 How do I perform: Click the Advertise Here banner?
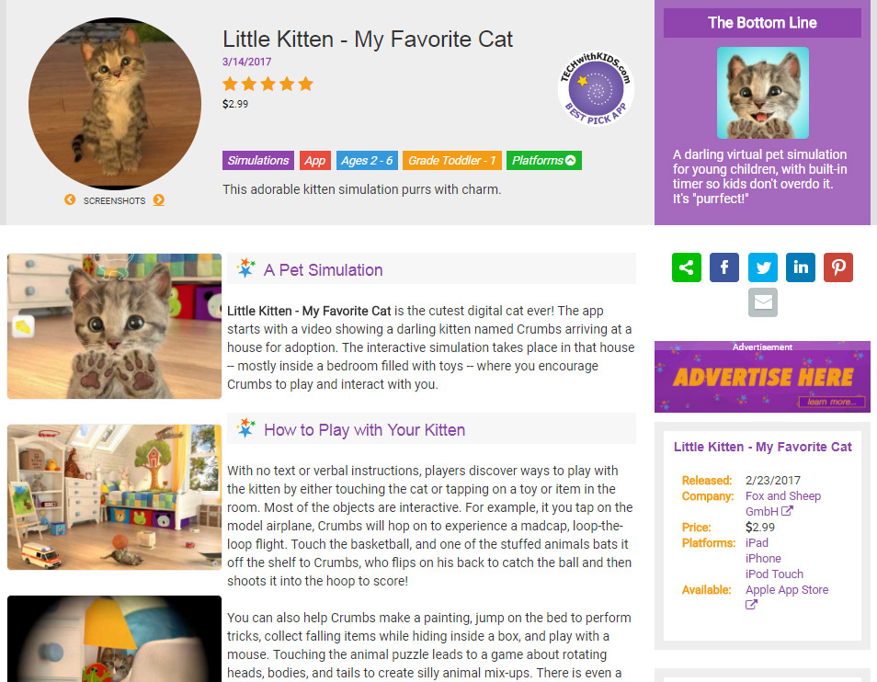[762, 377]
